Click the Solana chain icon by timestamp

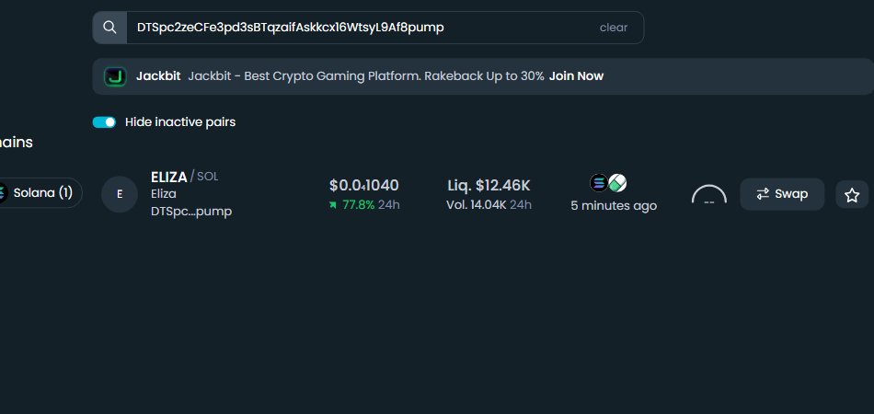pos(599,183)
